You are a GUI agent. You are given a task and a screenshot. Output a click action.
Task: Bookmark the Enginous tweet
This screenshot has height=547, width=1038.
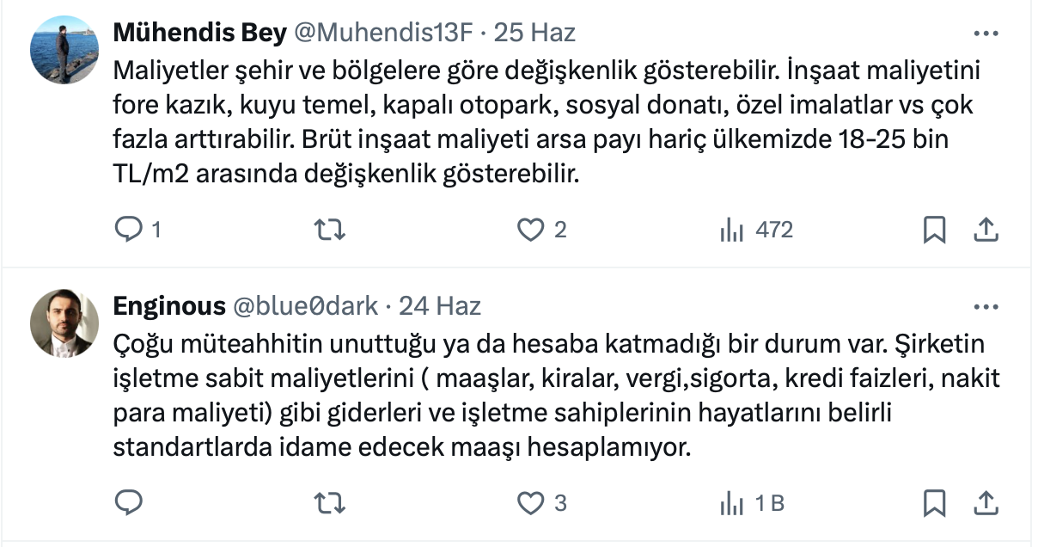pos(934,502)
